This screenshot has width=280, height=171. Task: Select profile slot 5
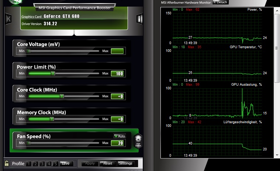pyautogui.click(x=56, y=164)
